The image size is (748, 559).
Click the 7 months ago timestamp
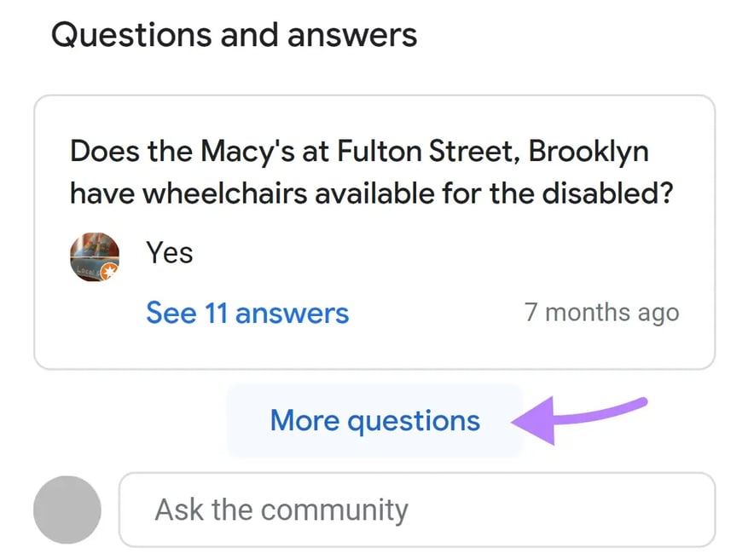[x=602, y=313]
